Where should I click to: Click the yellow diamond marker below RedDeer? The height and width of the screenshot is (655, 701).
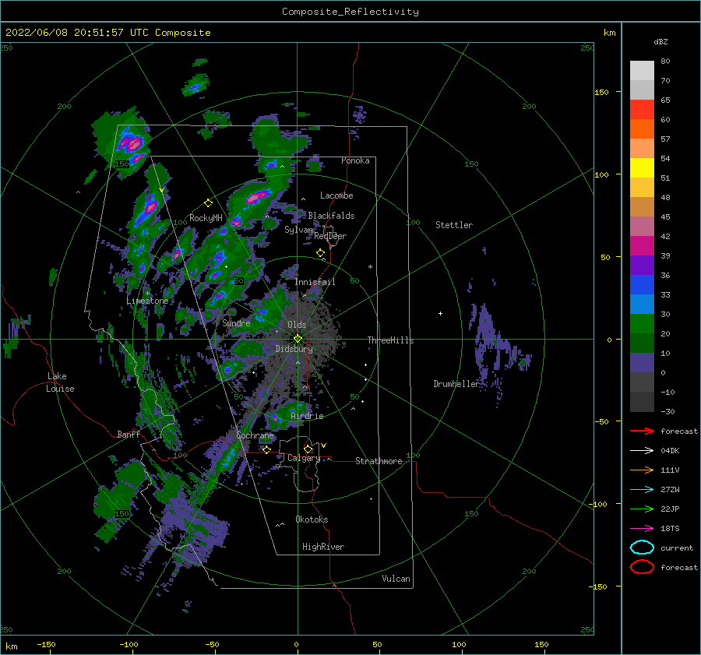click(320, 253)
